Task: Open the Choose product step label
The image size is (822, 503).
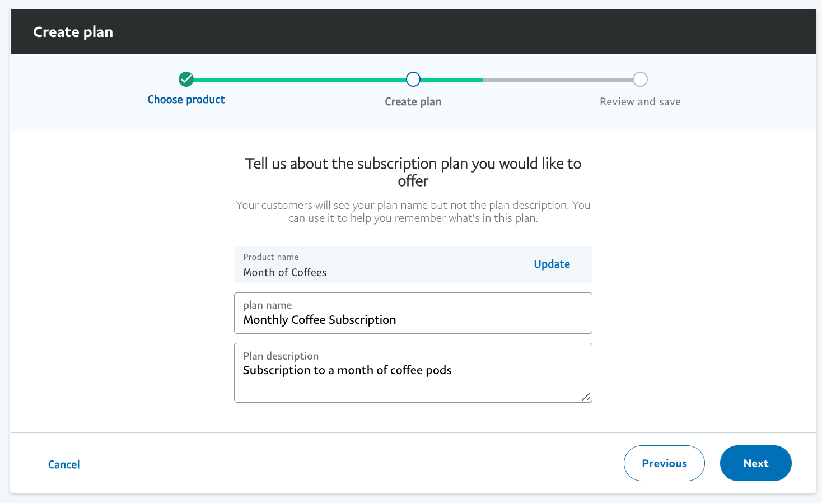Action: 186,100
